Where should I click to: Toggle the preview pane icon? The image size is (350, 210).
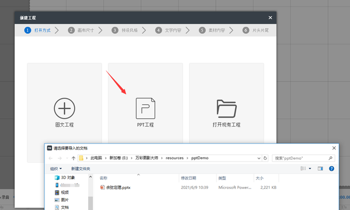point(320,169)
